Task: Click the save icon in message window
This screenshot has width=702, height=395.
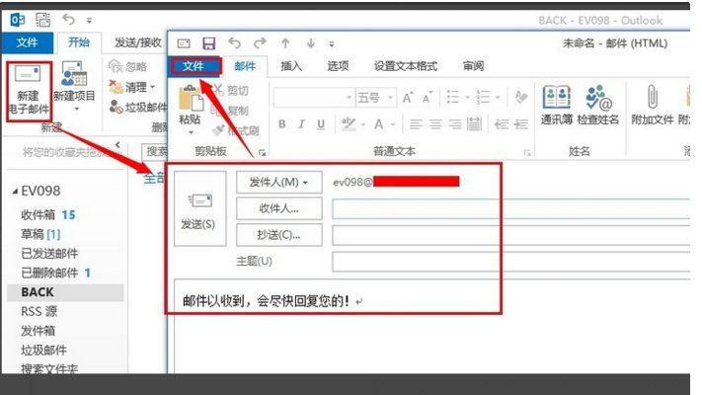Action: click(x=208, y=43)
